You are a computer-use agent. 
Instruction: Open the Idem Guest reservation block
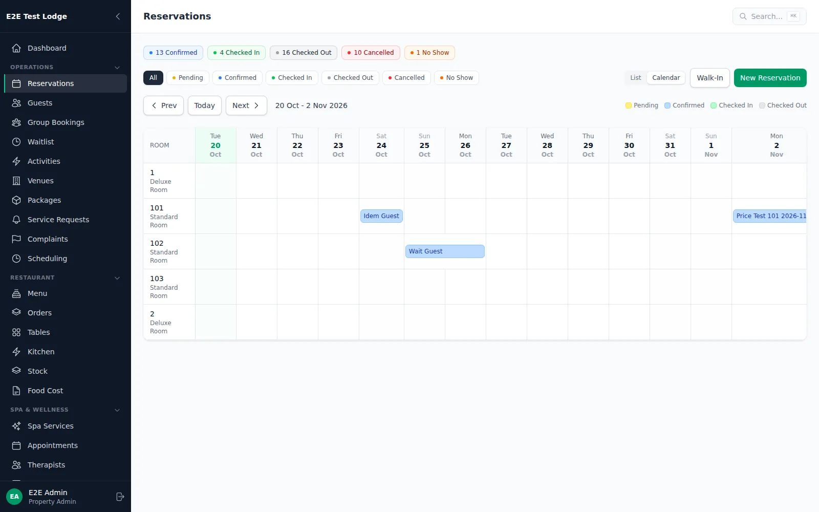(381, 216)
